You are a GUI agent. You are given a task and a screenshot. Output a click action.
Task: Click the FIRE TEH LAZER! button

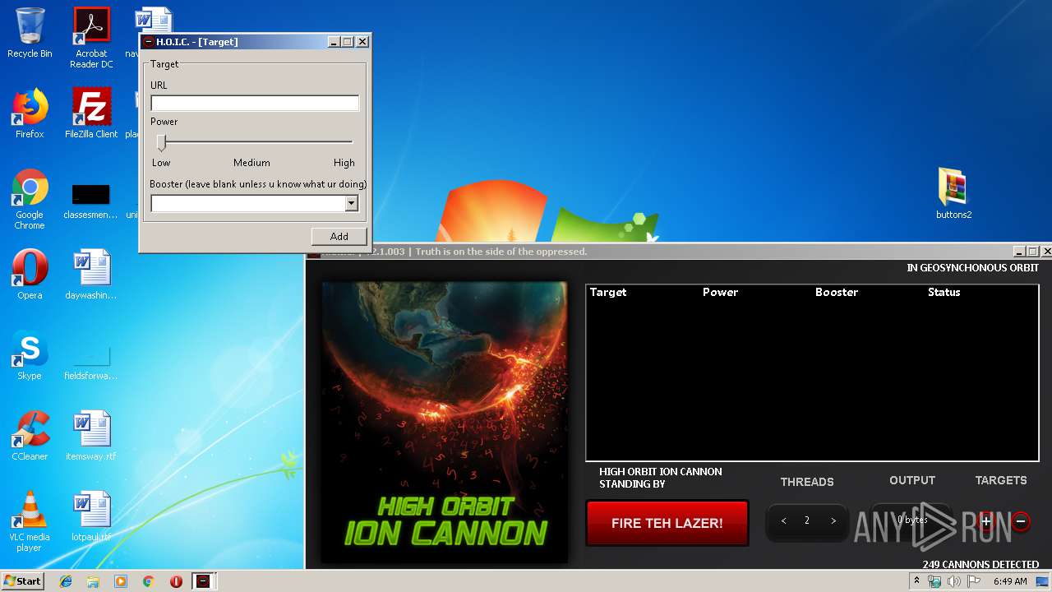tap(667, 523)
